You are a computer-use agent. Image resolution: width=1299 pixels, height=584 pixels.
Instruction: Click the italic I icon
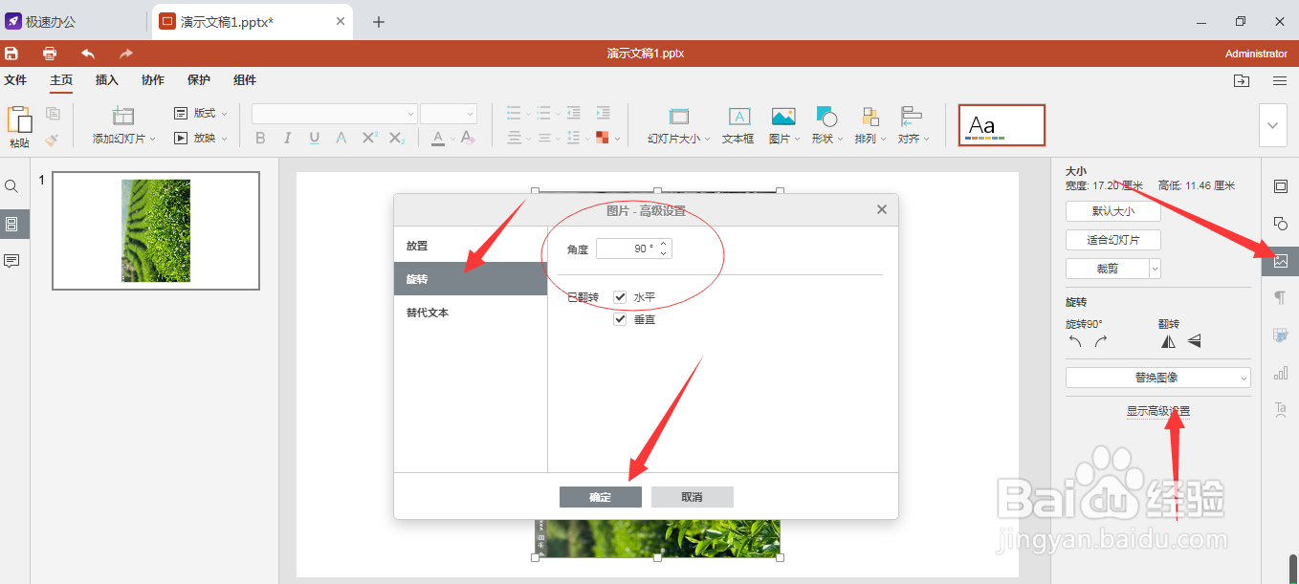click(287, 139)
